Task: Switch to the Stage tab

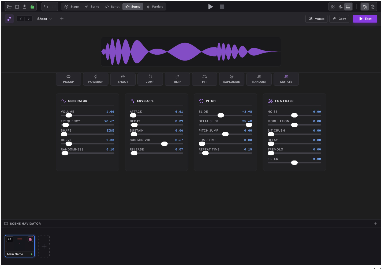Action: pos(72,7)
